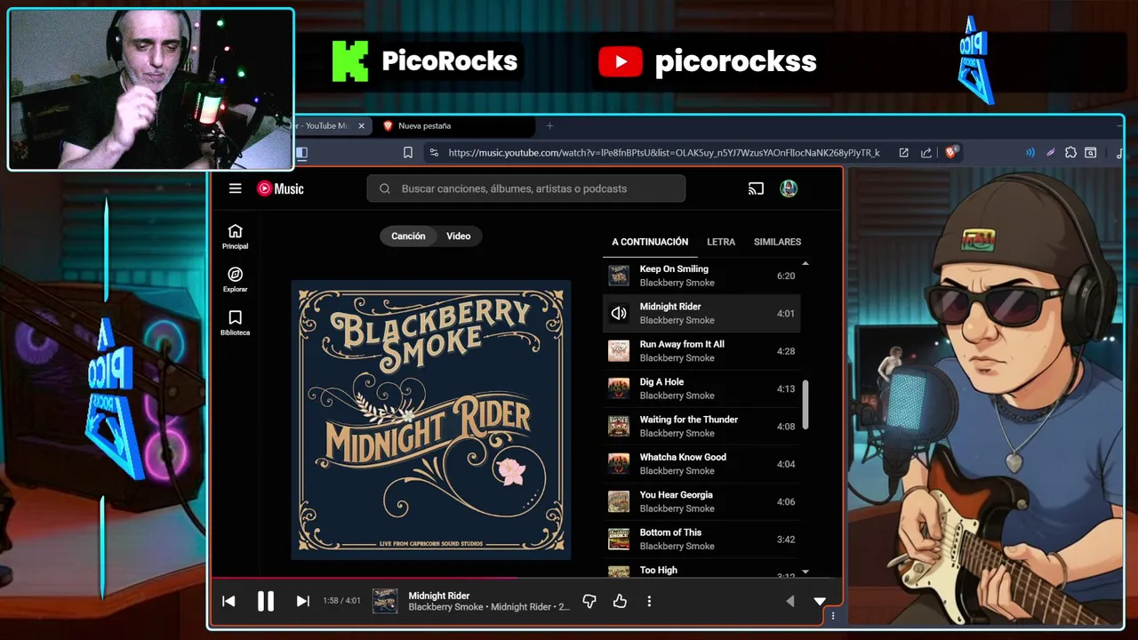Pause the current song

[266, 601]
